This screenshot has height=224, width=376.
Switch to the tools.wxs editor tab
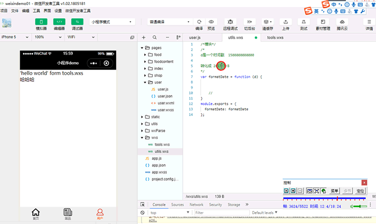[275, 37]
